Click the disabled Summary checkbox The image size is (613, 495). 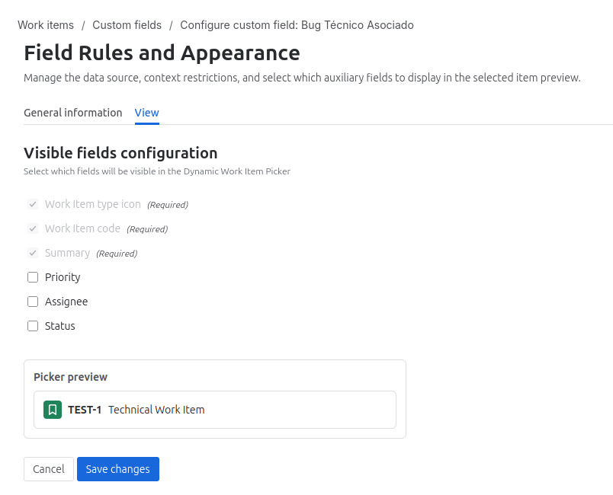coord(33,253)
